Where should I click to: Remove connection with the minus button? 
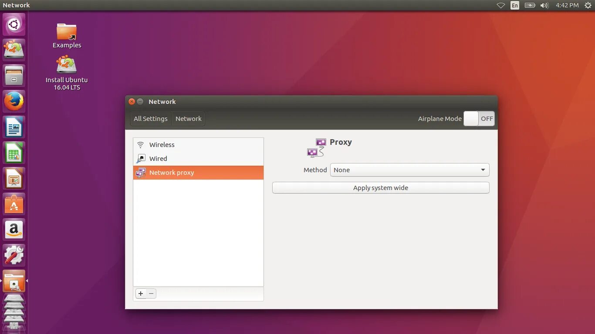151,294
